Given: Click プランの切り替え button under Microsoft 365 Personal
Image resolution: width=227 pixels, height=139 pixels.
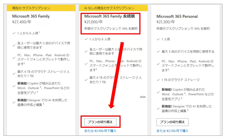Looking at the screenshot, I should pyautogui.click(x=172, y=122).
